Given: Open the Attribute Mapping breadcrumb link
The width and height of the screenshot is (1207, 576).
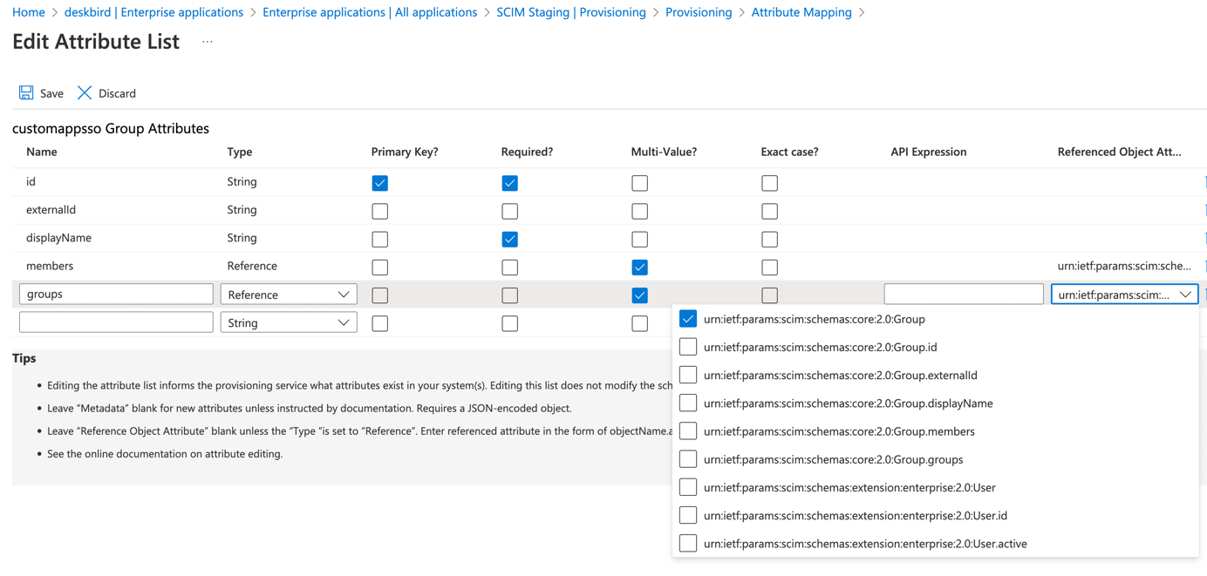Looking at the screenshot, I should tap(801, 12).
